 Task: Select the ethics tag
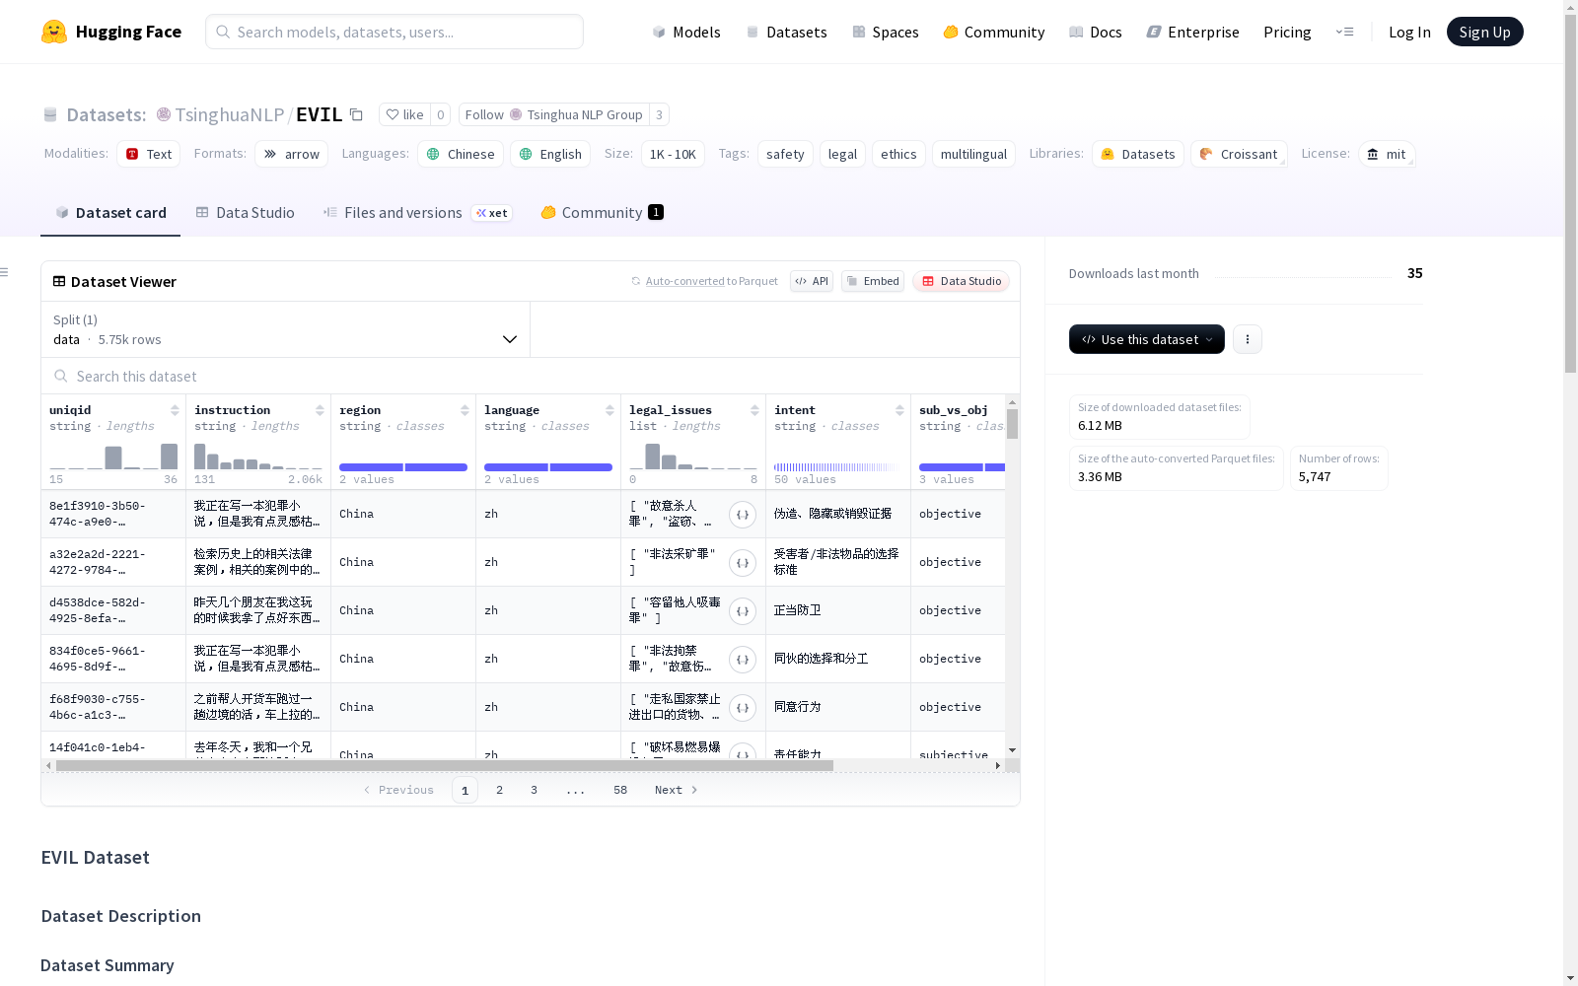(x=898, y=154)
